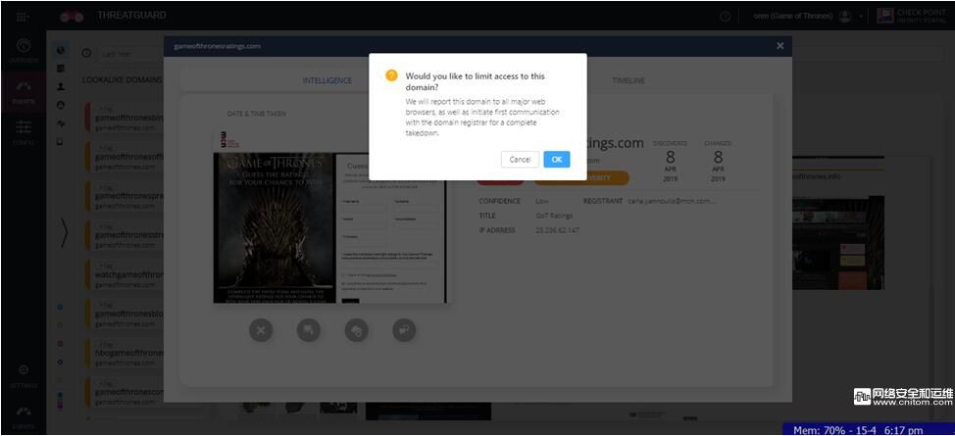Click the IP address 23.236.62.147
The image size is (955, 436).
[x=557, y=230]
